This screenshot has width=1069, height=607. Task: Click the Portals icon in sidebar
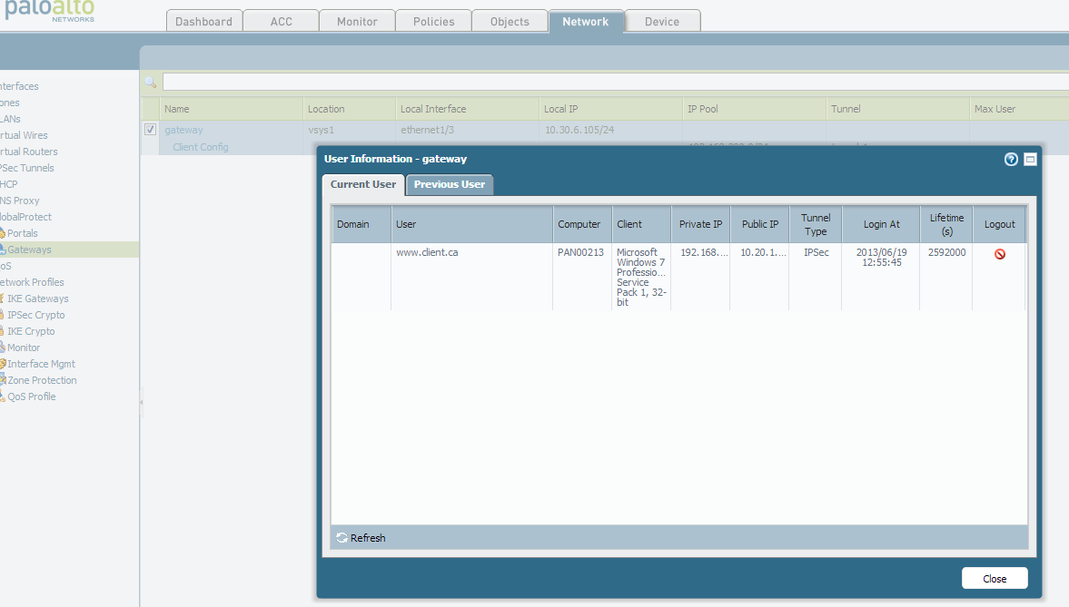coord(3,233)
